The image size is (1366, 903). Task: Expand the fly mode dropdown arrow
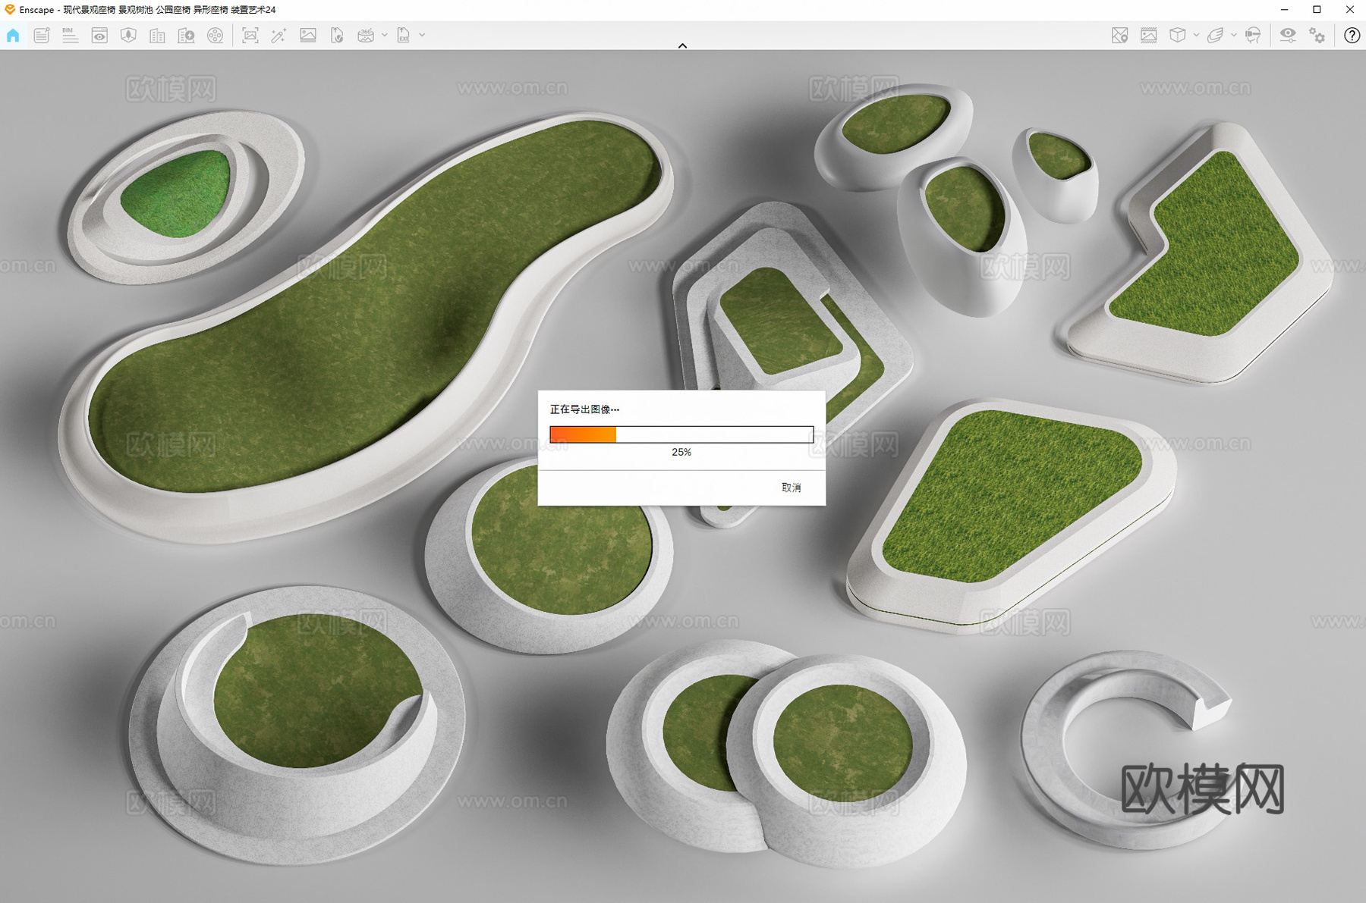[1234, 35]
